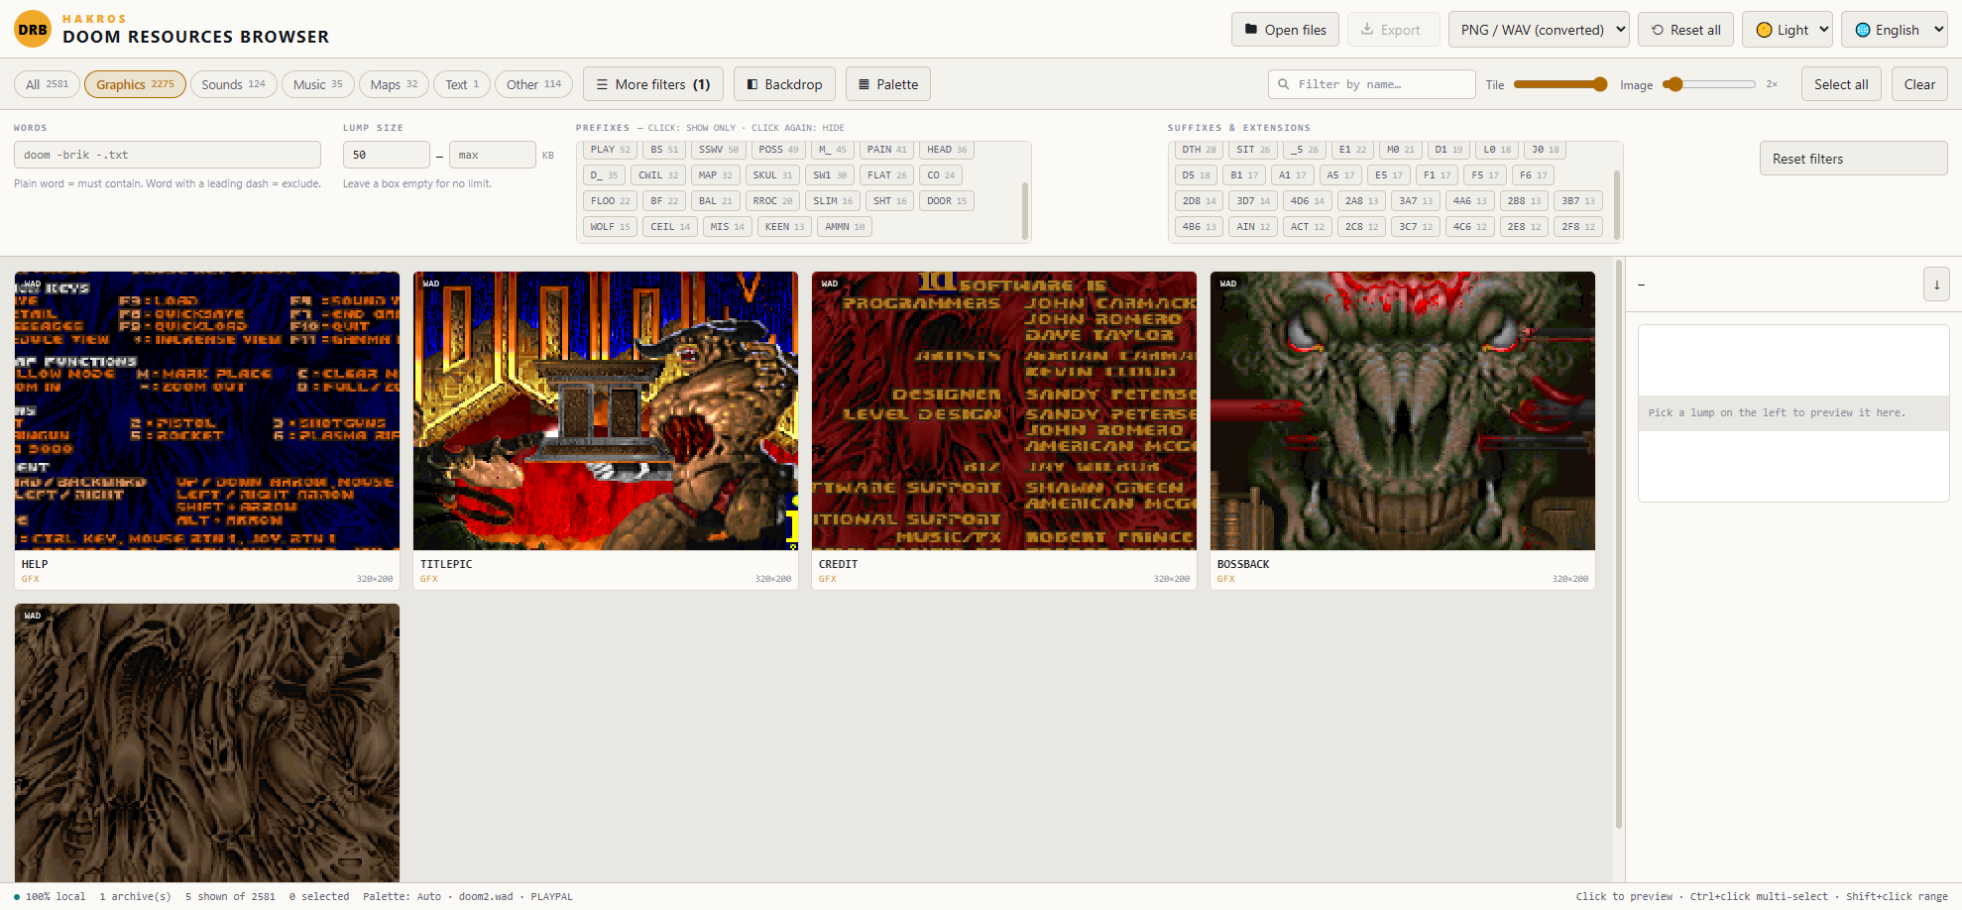Click the "Palette: Auto" status entry

402,896
